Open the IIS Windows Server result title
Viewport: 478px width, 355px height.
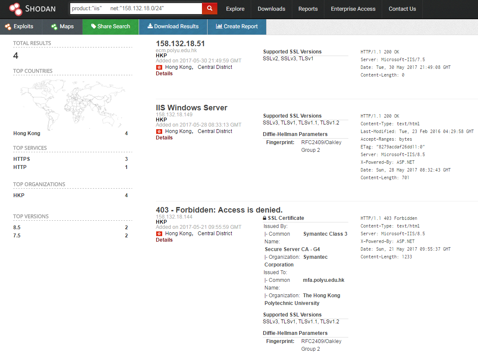click(x=191, y=107)
